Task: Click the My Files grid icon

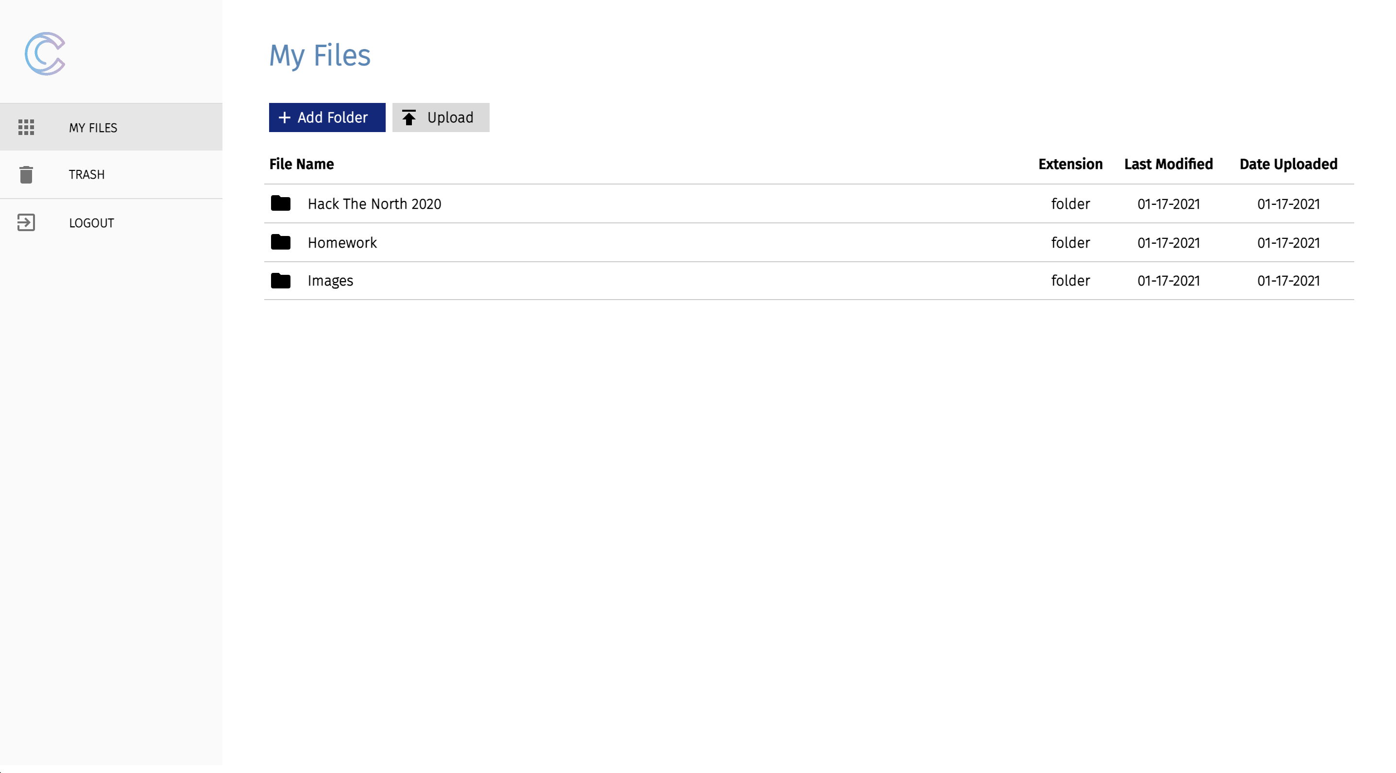Action: tap(26, 127)
